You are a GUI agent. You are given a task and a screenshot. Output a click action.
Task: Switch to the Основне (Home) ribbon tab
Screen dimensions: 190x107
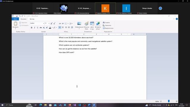23,19
